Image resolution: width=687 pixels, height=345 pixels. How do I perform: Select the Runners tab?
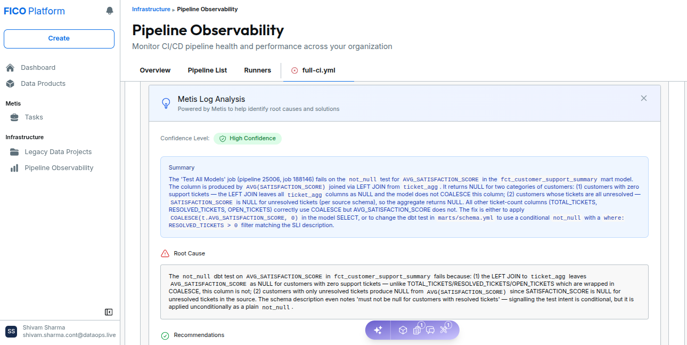point(257,70)
